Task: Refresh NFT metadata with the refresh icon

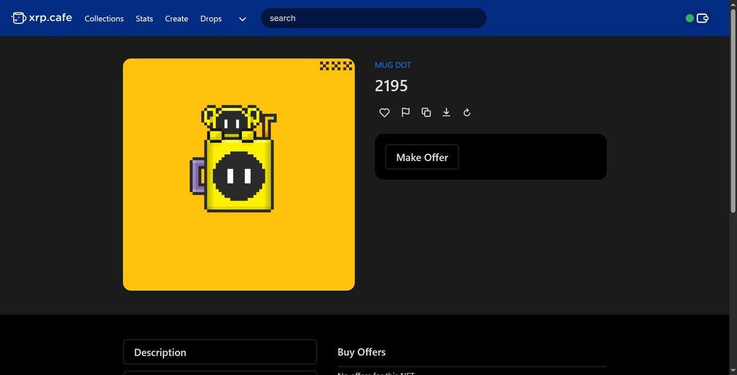Action: (467, 112)
